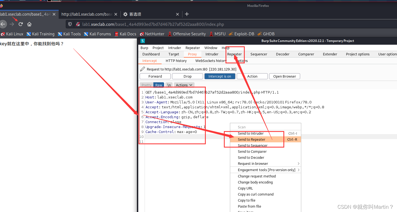
Task: Select the Proxy tab
Action: coord(192,54)
